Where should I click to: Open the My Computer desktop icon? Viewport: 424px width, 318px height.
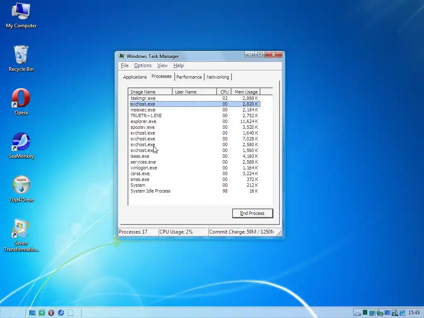[21, 15]
